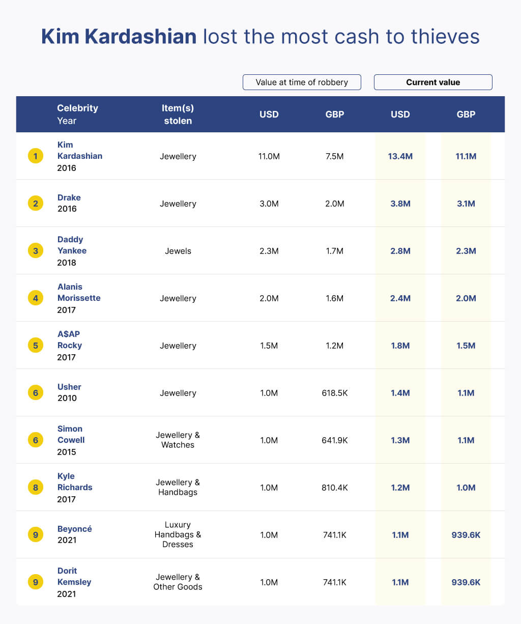Select the '13.4M' current USD value
521x624 pixels.
(400, 156)
